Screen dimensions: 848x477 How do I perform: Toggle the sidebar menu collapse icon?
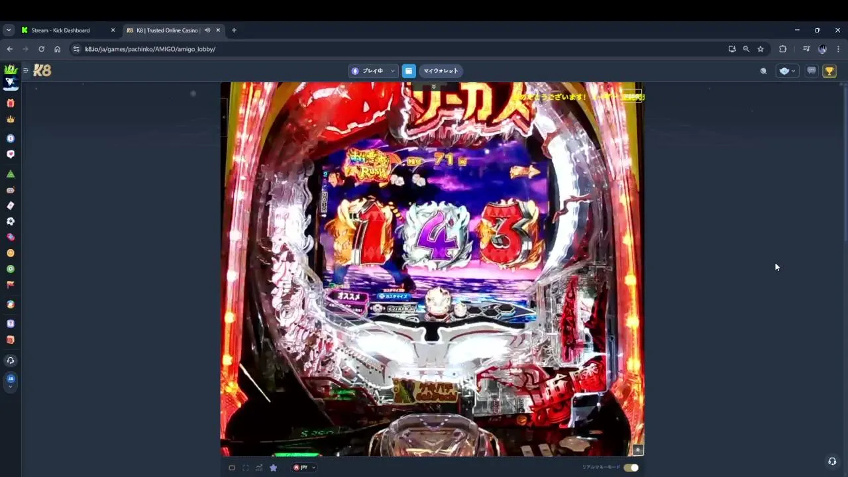[25, 70]
